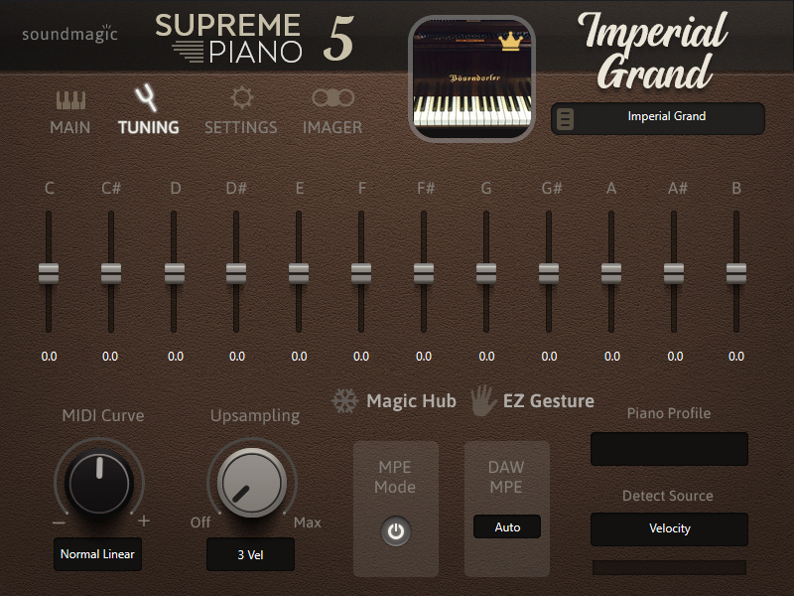
Task: Click the 0.0 value under C slider
Action: point(49,357)
